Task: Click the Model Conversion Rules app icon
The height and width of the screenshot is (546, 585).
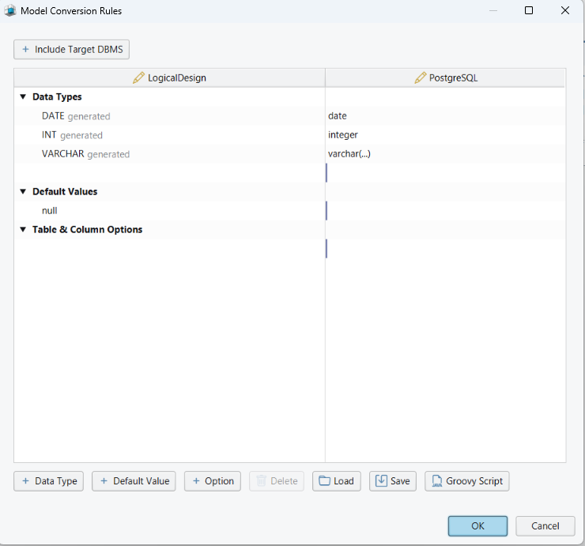Action: point(10,10)
